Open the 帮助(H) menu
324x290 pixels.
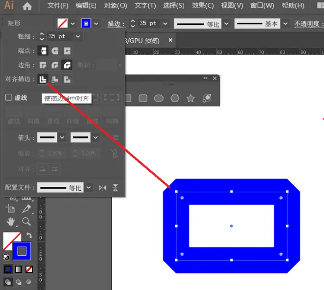tap(293, 5)
